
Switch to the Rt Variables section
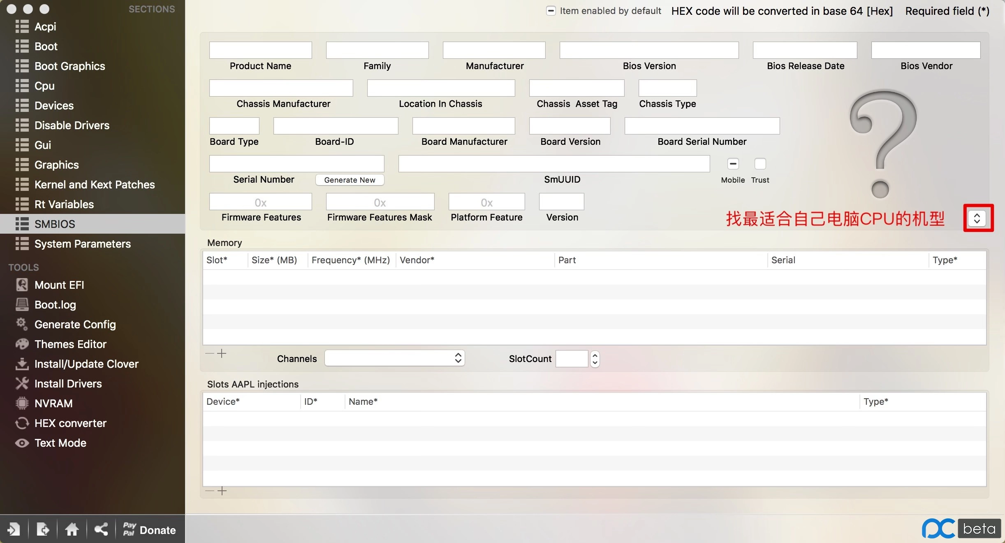[64, 204]
